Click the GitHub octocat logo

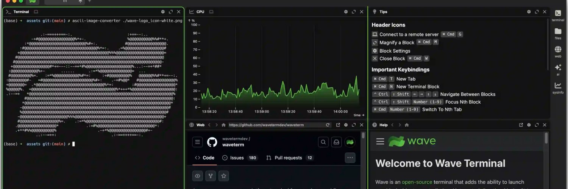[212, 142]
